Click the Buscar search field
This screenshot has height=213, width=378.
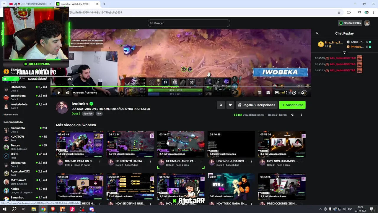coord(189,23)
